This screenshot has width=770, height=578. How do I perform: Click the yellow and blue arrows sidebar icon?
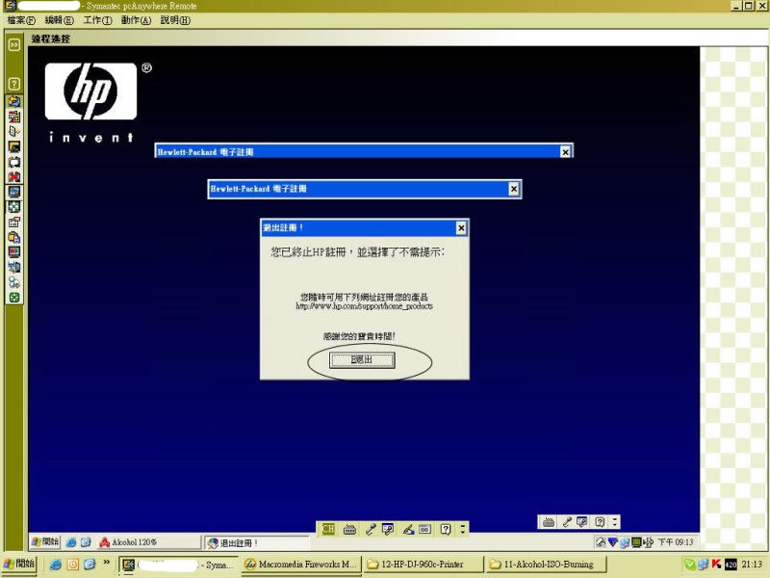tap(14, 101)
